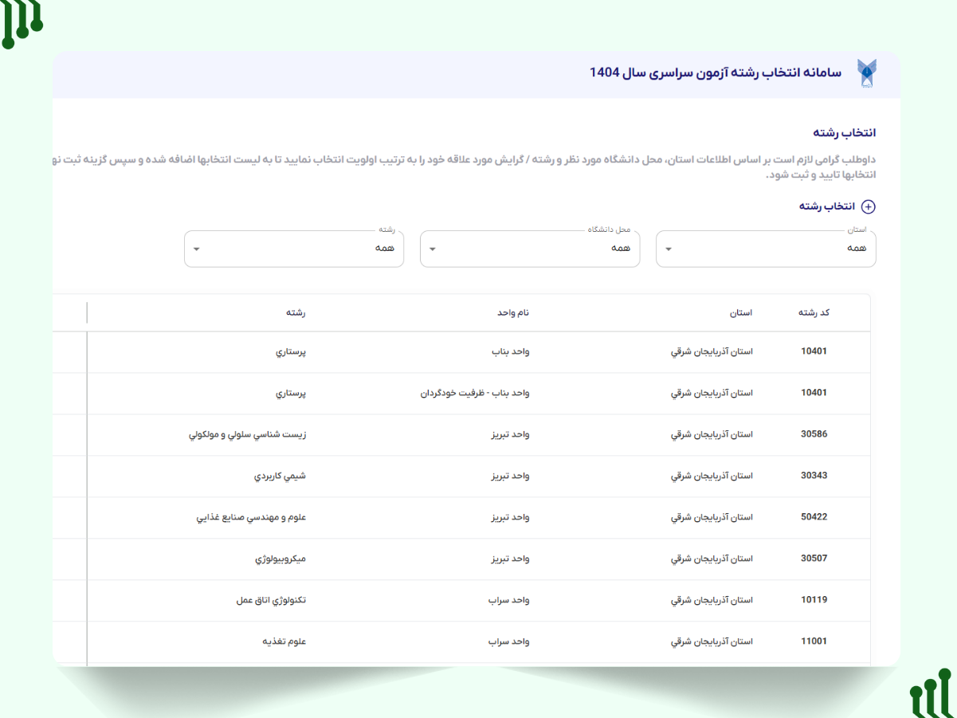Select course code 30343 row

tap(814, 476)
